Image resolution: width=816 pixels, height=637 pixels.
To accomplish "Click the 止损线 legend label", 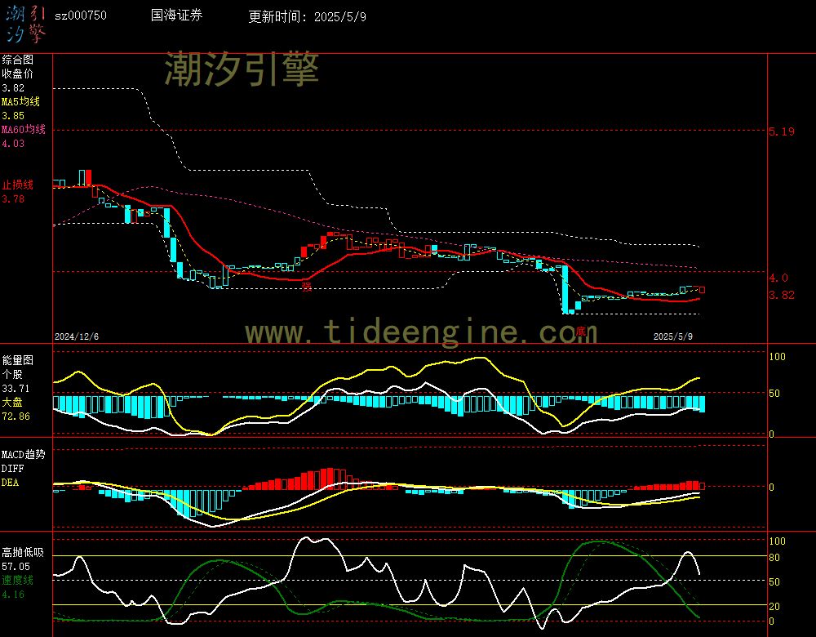I will click(18, 185).
